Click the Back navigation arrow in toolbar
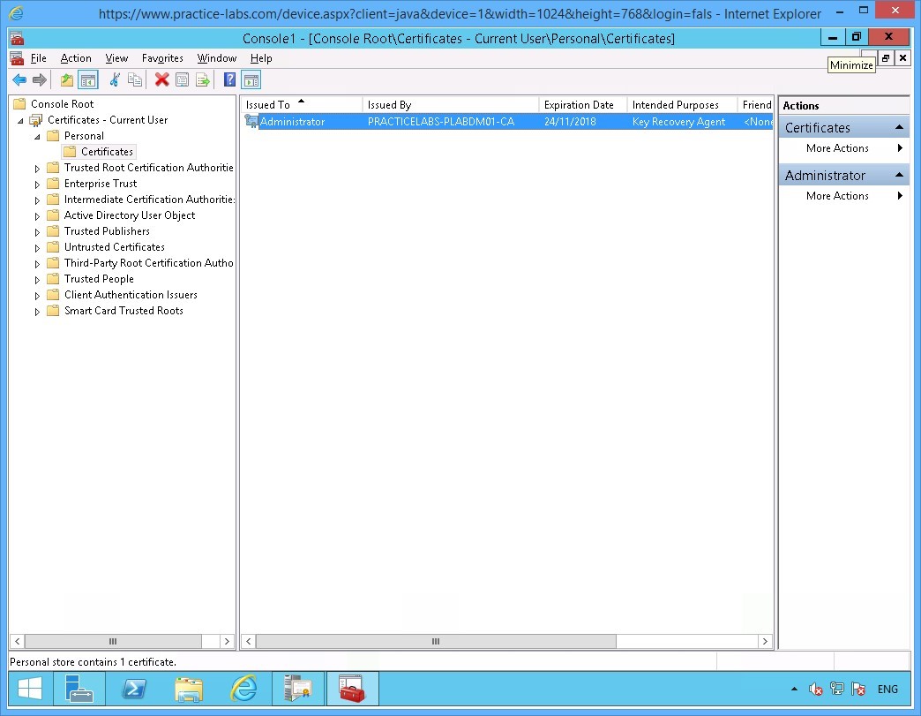The width and height of the screenshot is (921, 716). tap(19, 79)
